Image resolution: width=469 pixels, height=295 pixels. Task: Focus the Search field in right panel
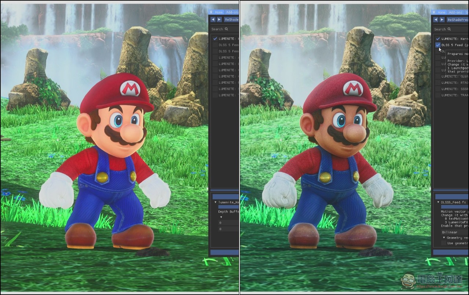pyautogui.click(x=451, y=29)
